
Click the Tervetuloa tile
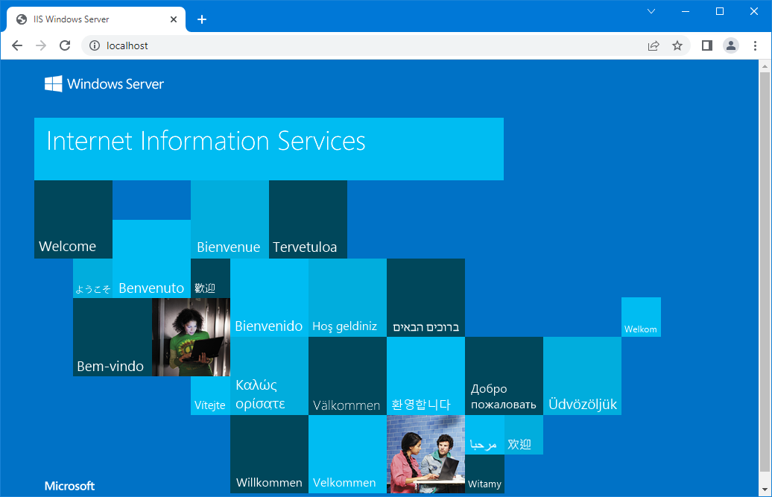(x=309, y=220)
